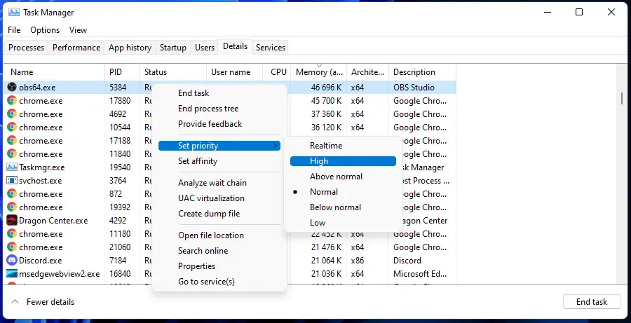Open Properties from context menu

tap(219, 266)
